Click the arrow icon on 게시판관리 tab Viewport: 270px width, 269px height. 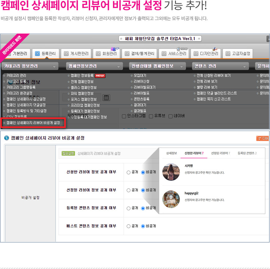click(x=66, y=54)
